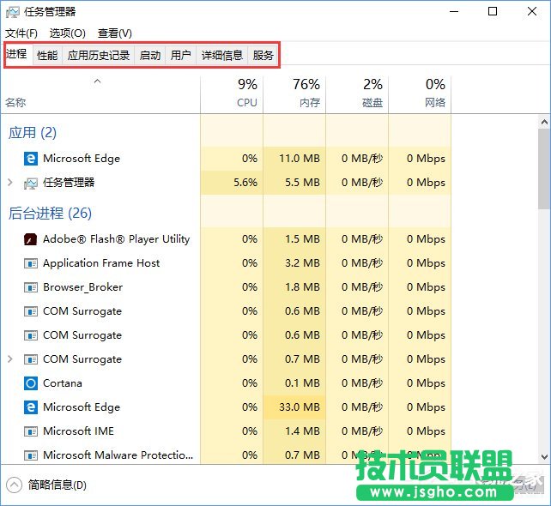Sort by the 内存 column header
551x506 pixels.
(x=294, y=94)
